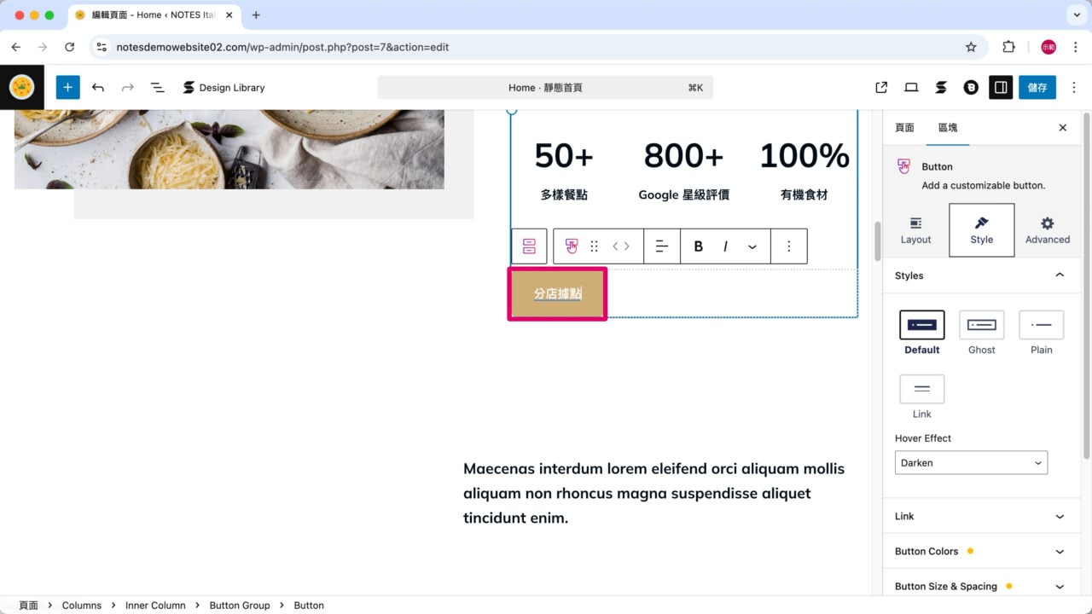Open Design Library

click(x=224, y=87)
